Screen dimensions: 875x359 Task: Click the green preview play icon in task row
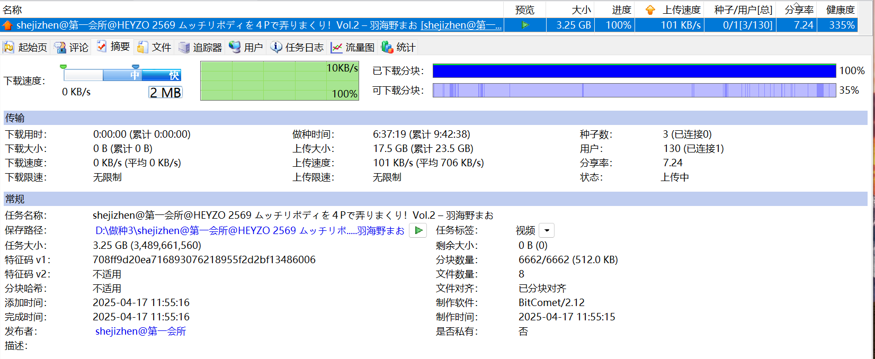tap(525, 25)
